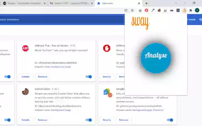Disable Google Docs Offline with its toggle

170,120
